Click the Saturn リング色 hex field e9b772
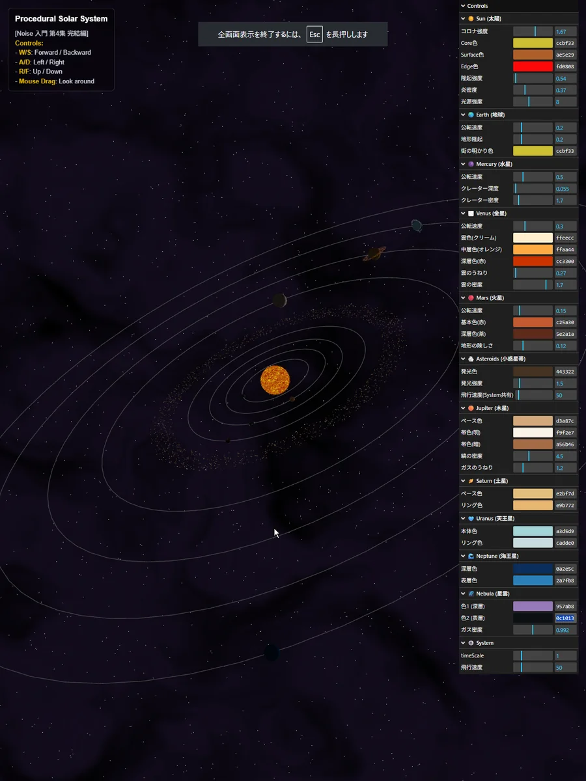Screen dimensions: 586x781 pyautogui.click(x=565, y=506)
